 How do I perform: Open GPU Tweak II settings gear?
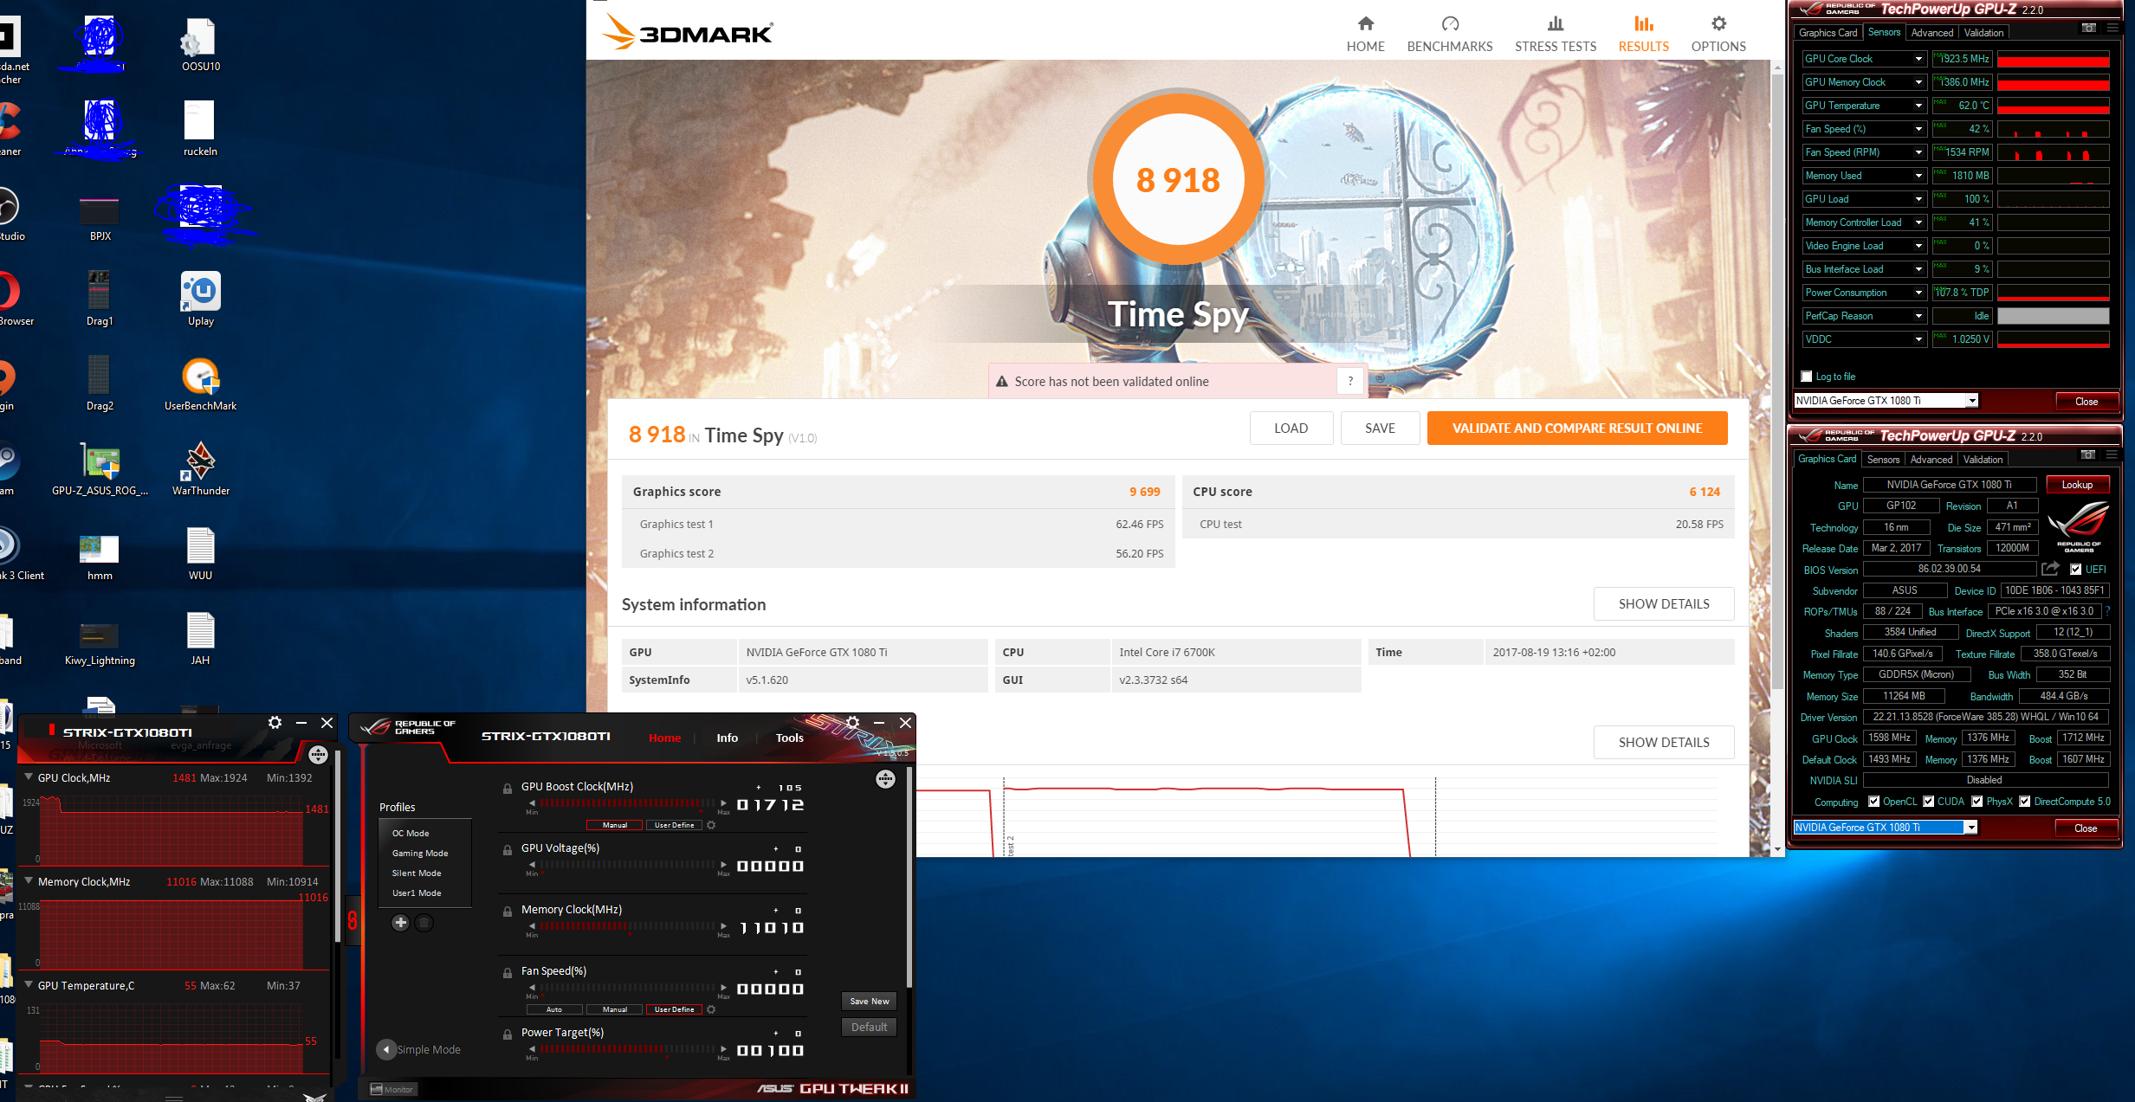(852, 723)
